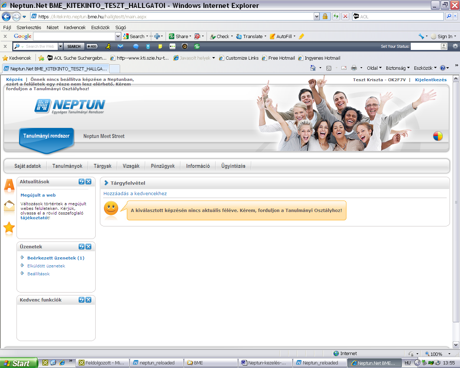Open the Szerkesztés menu
The height and width of the screenshot is (368, 460).
pos(29,27)
